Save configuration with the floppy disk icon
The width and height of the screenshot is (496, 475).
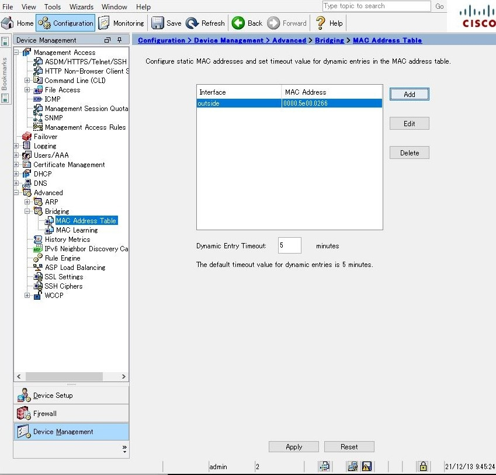(x=158, y=23)
